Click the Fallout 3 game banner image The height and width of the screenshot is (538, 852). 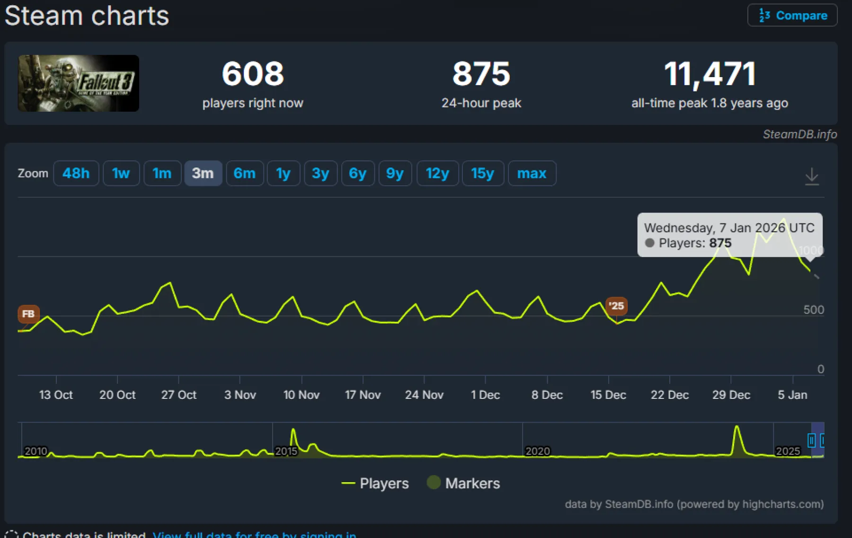tap(78, 83)
